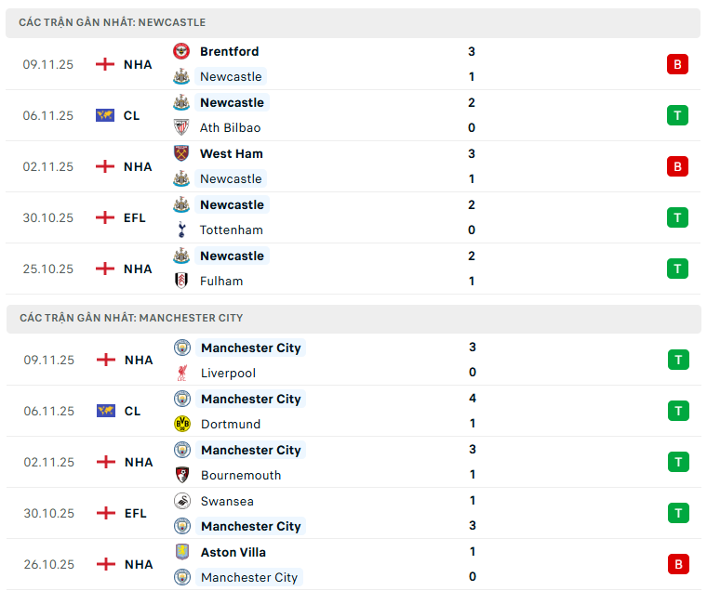
Task: Click red B badge for Aston Villa match
Action: pos(678,564)
